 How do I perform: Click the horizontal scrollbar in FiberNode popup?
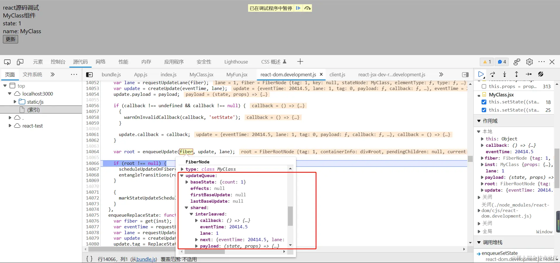click(204, 252)
